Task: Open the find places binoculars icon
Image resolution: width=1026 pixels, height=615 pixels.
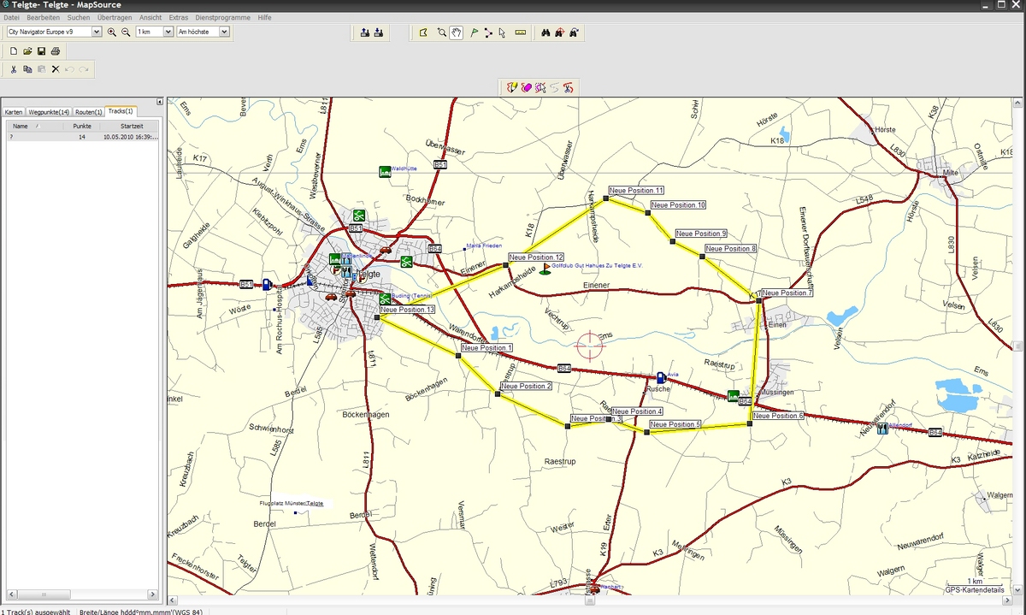Action: pyautogui.click(x=545, y=33)
